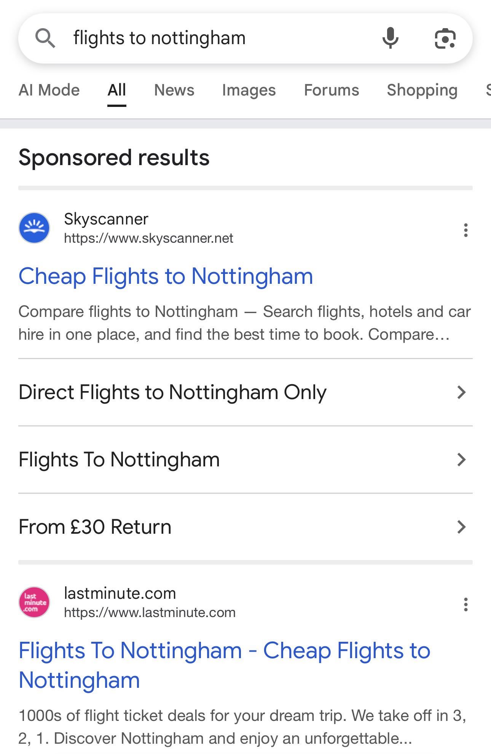This screenshot has width=491, height=754.
Task: Start voice search with microphone icon
Action: [390, 38]
